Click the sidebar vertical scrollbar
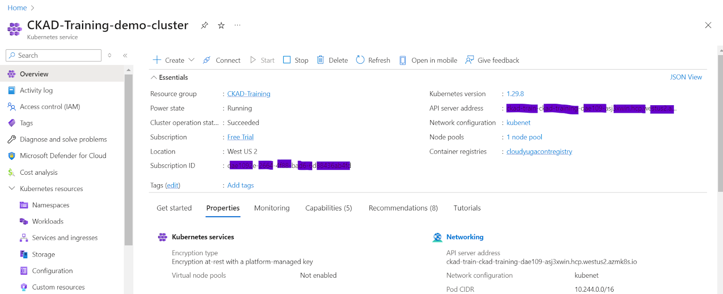This screenshot has height=294, width=723. [128, 160]
